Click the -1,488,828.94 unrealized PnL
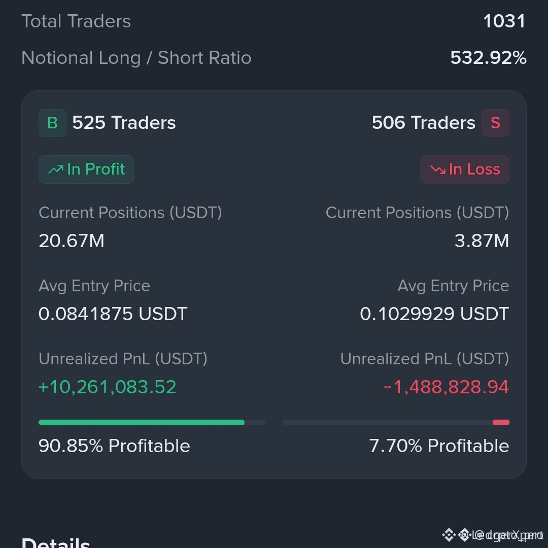Image resolution: width=548 pixels, height=548 pixels. 447,387
